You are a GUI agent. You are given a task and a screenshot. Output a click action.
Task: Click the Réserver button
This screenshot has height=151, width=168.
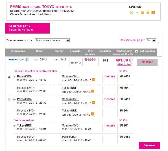click(149, 145)
